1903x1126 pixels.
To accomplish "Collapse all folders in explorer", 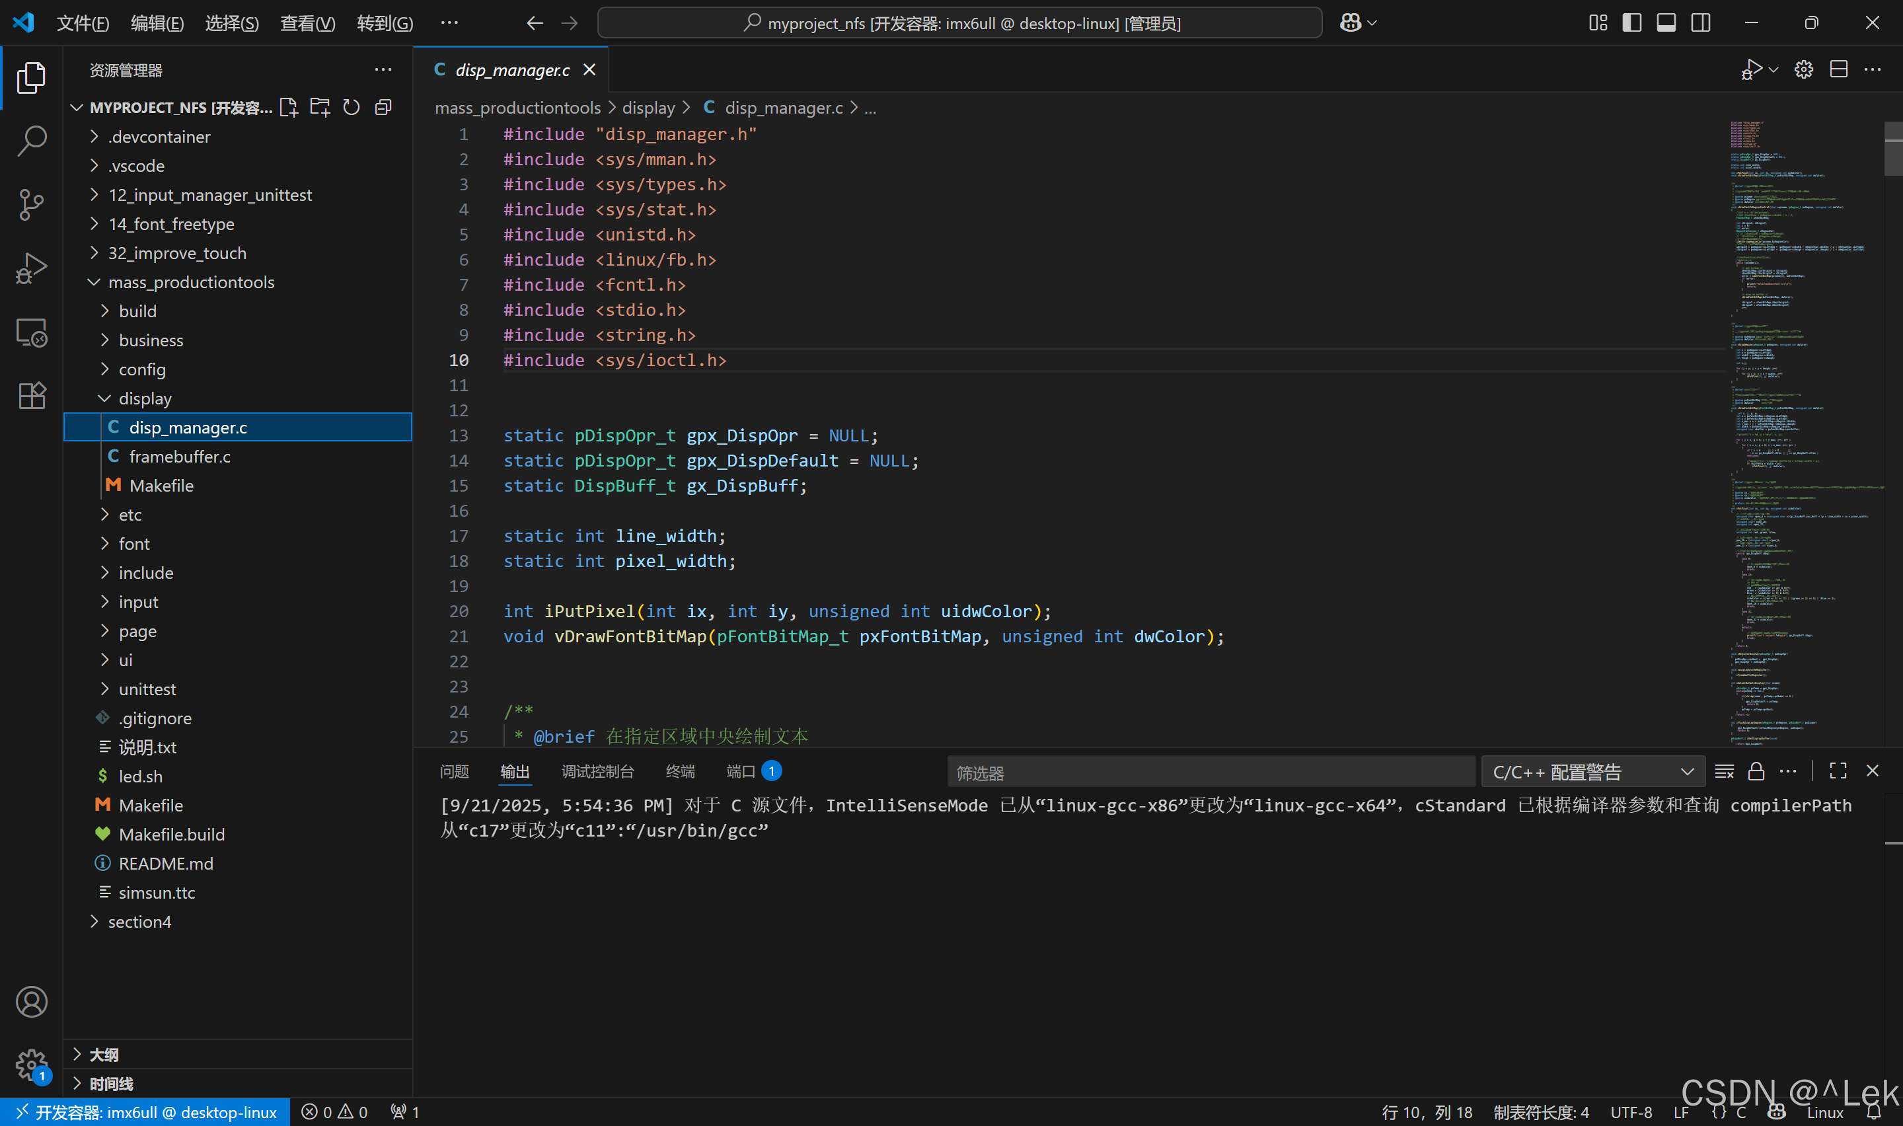I will 383,108.
